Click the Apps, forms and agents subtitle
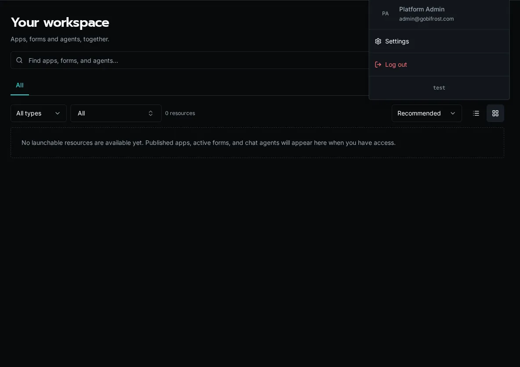520x367 pixels. (x=60, y=39)
